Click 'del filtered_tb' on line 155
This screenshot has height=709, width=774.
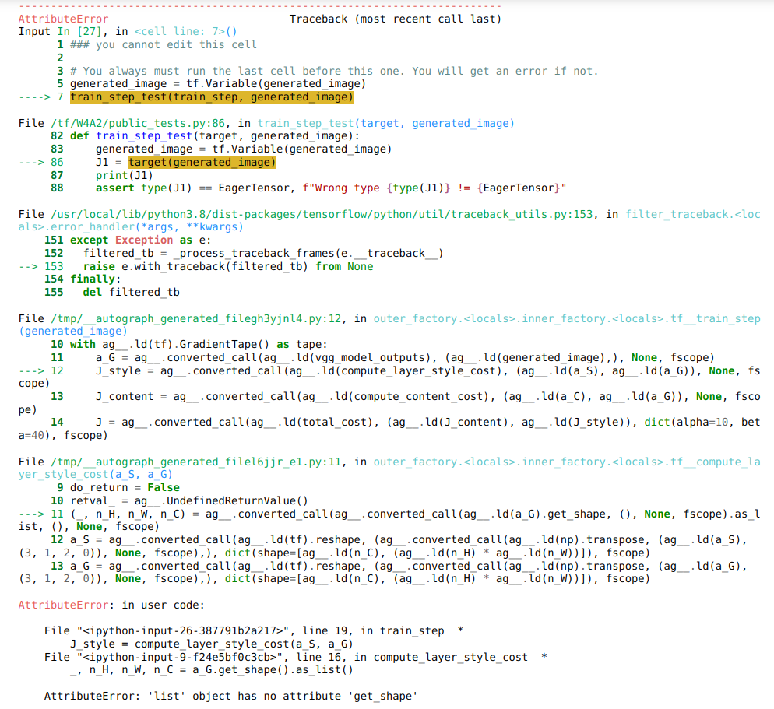click(x=132, y=293)
